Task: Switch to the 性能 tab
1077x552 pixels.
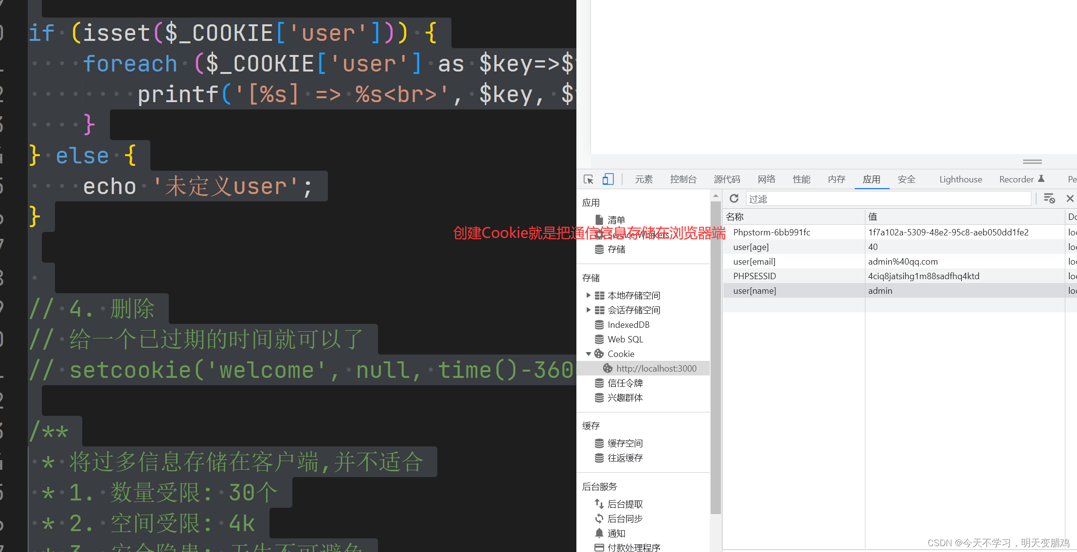Action: click(x=802, y=179)
